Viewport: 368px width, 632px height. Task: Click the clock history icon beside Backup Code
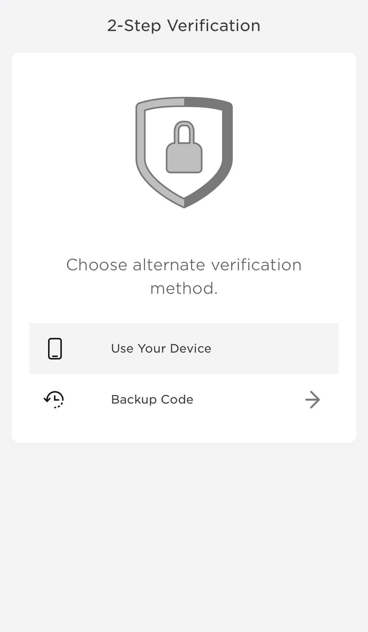coord(54,399)
